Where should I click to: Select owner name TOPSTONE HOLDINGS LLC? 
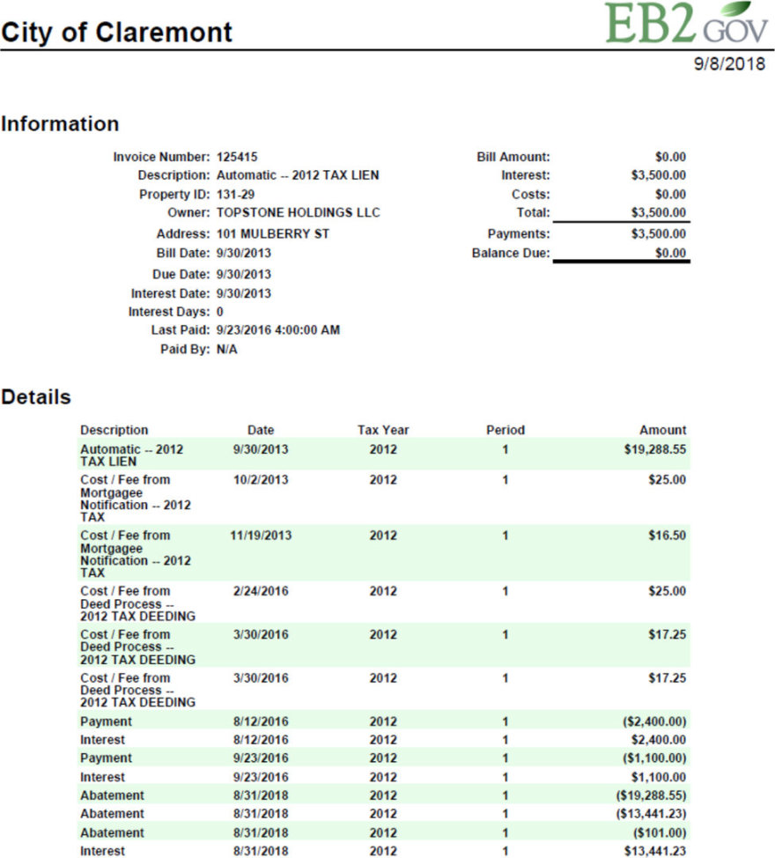coord(299,212)
